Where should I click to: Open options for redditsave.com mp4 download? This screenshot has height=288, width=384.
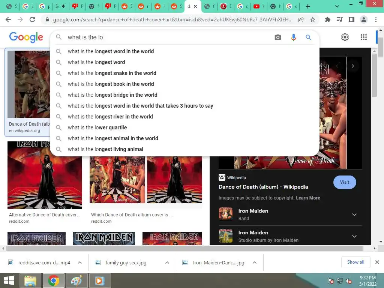80,262
